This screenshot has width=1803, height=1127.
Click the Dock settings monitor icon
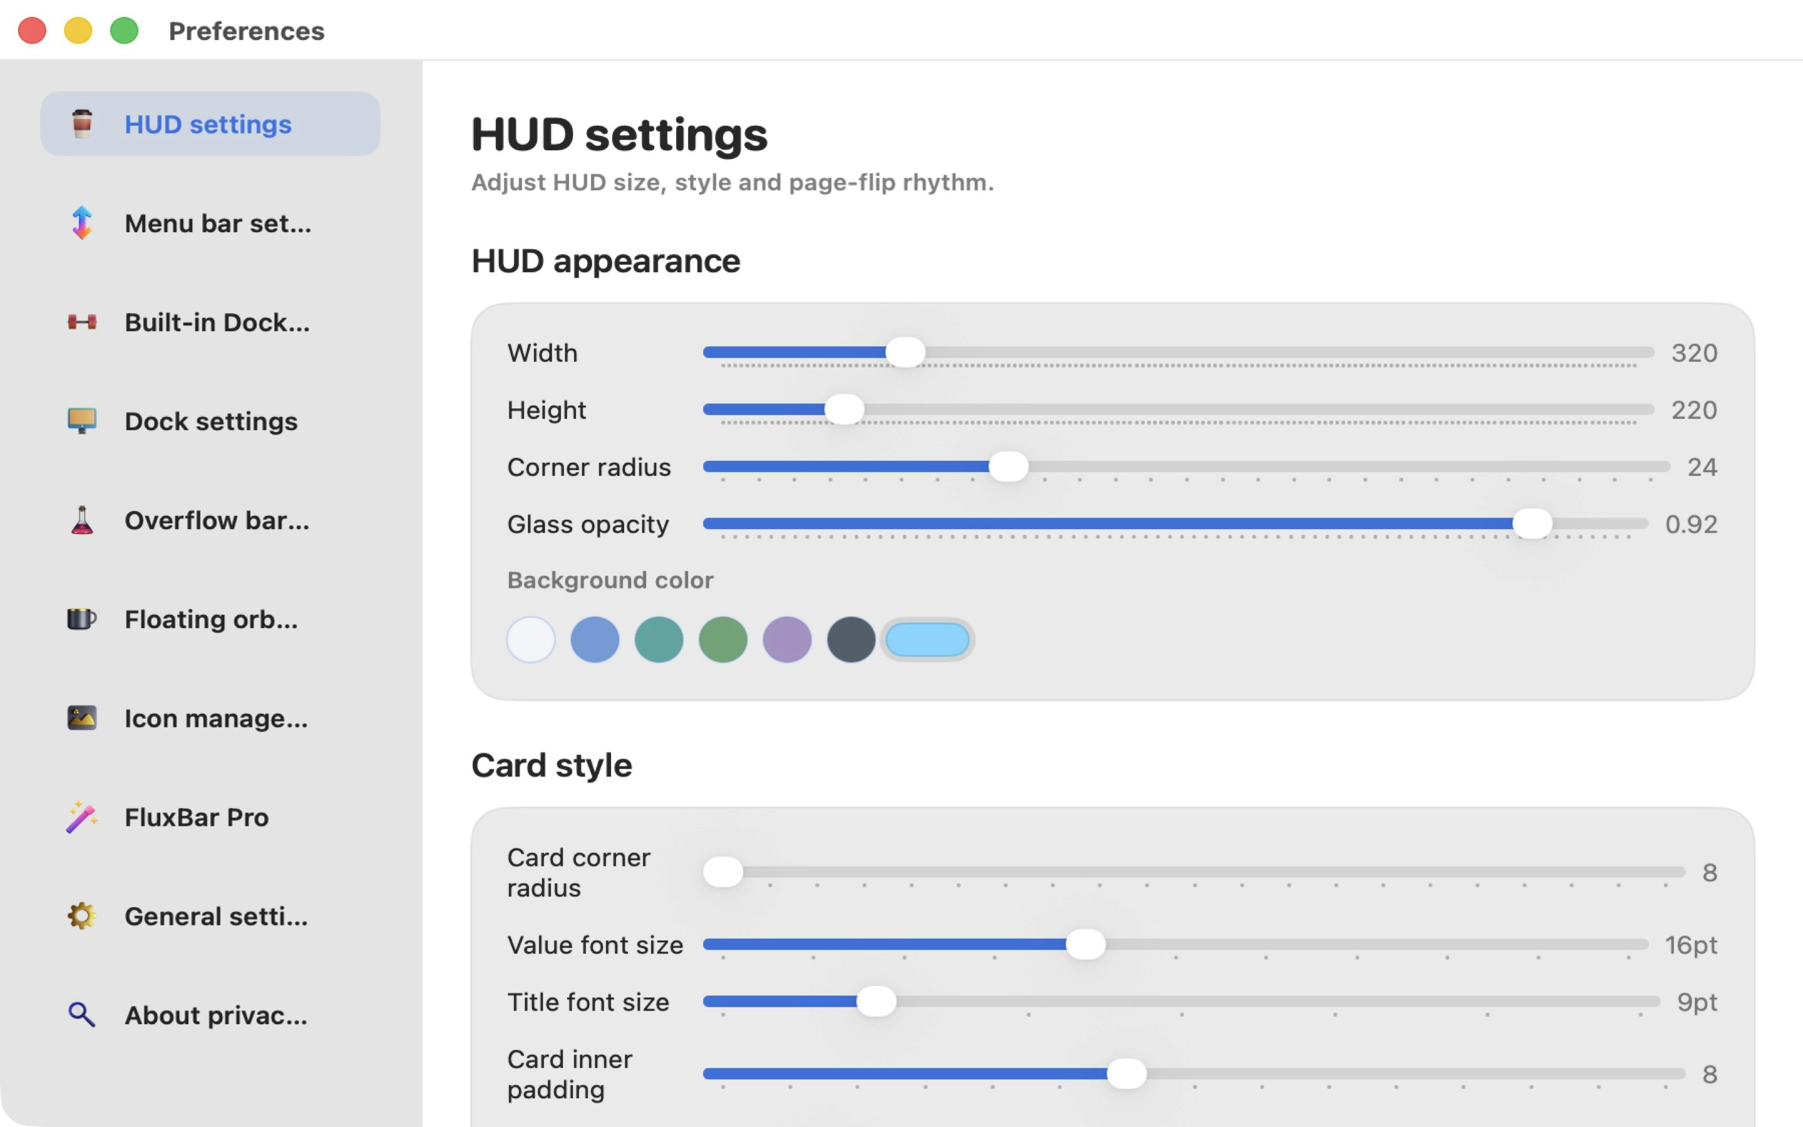coord(82,421)
